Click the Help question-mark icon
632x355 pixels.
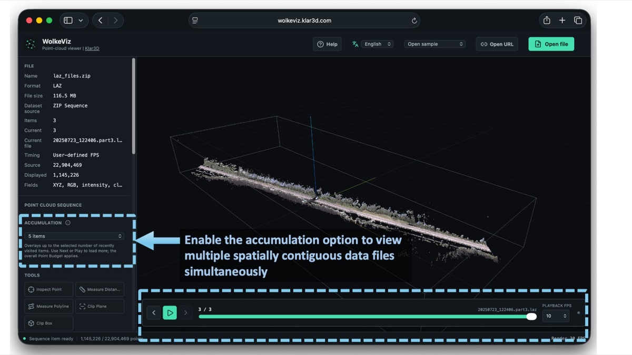320,44
